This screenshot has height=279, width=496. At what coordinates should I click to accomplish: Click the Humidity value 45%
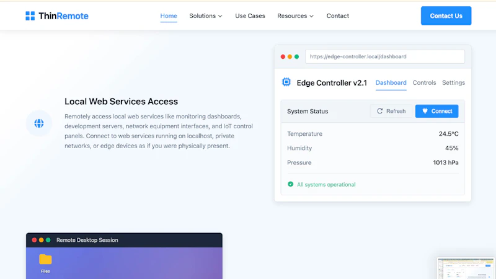click(x=452, y=148)
